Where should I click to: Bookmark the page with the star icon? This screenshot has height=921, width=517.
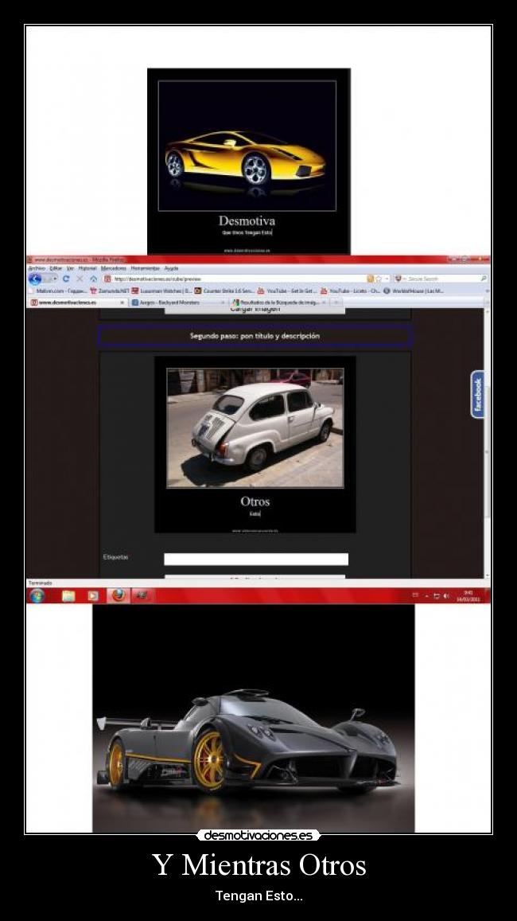coord(379,279)
